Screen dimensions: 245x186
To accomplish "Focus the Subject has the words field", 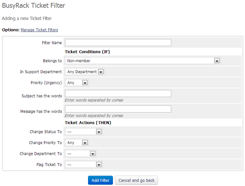I will [x=118, y=93].
